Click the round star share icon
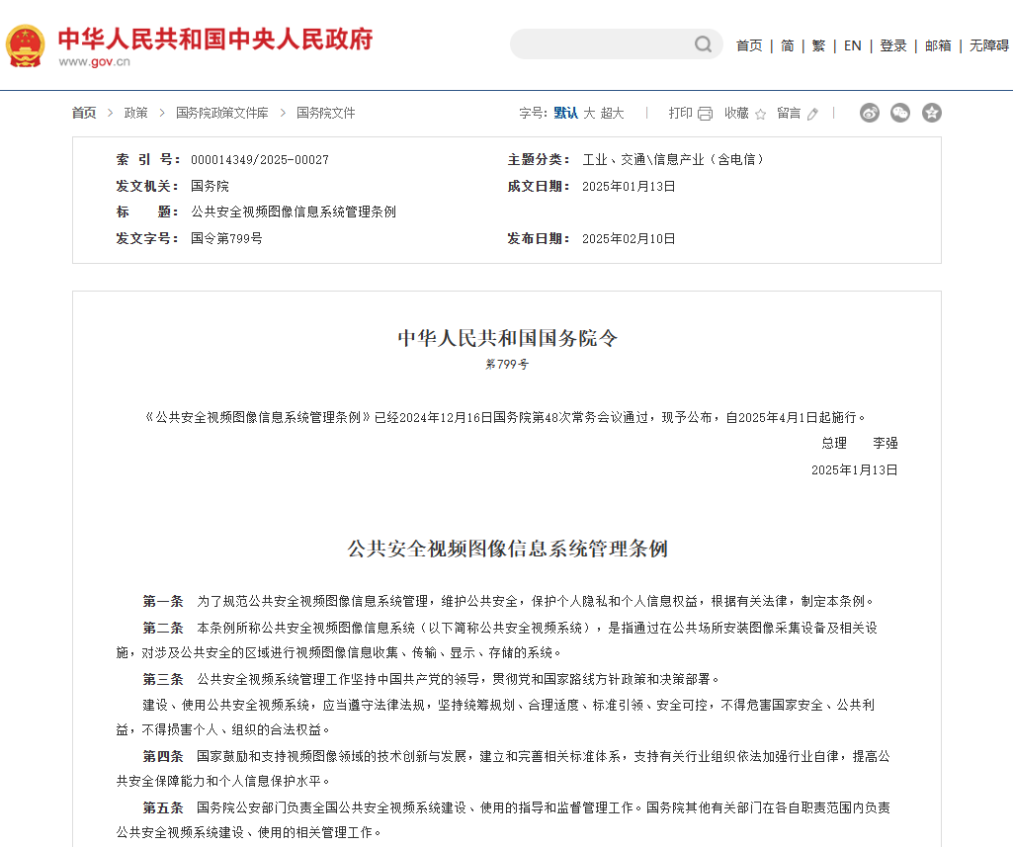The width and height of the screenshot is (1013, 847). [x=931, y=113]
